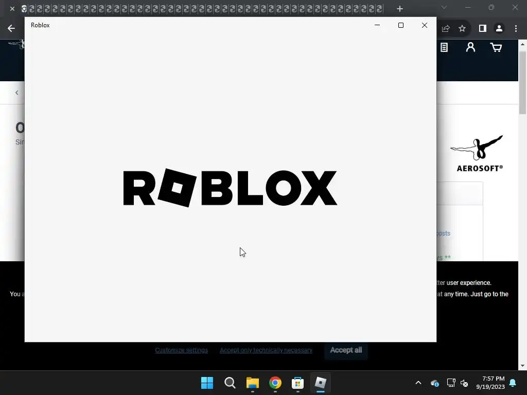Open Chrome three-dot menu

[516, 29]
